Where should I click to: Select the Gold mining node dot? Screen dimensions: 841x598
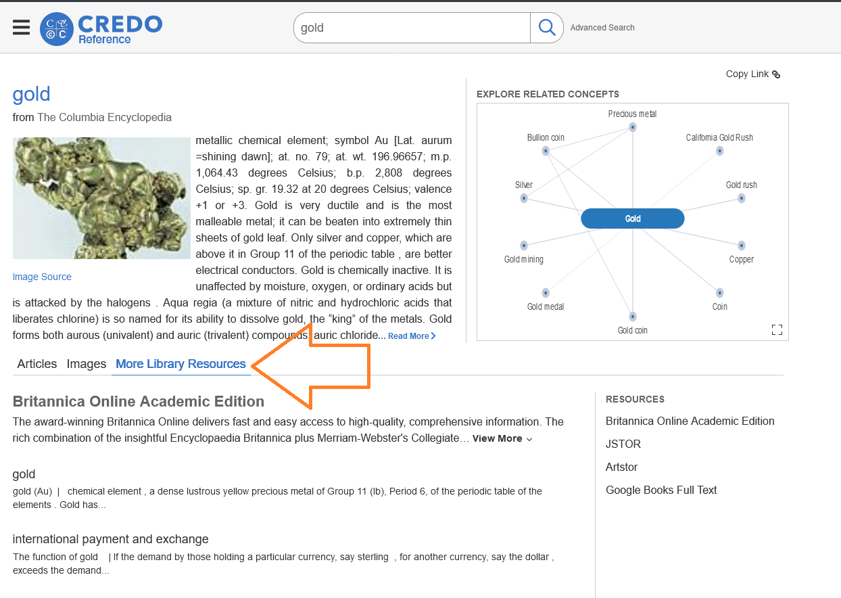524,246
